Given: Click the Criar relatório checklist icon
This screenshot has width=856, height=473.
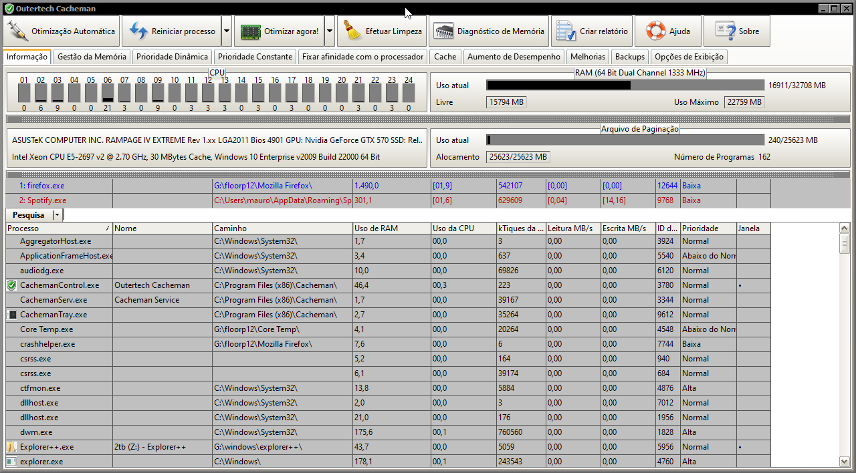Looking at the screenshot, I should point(566,31).
